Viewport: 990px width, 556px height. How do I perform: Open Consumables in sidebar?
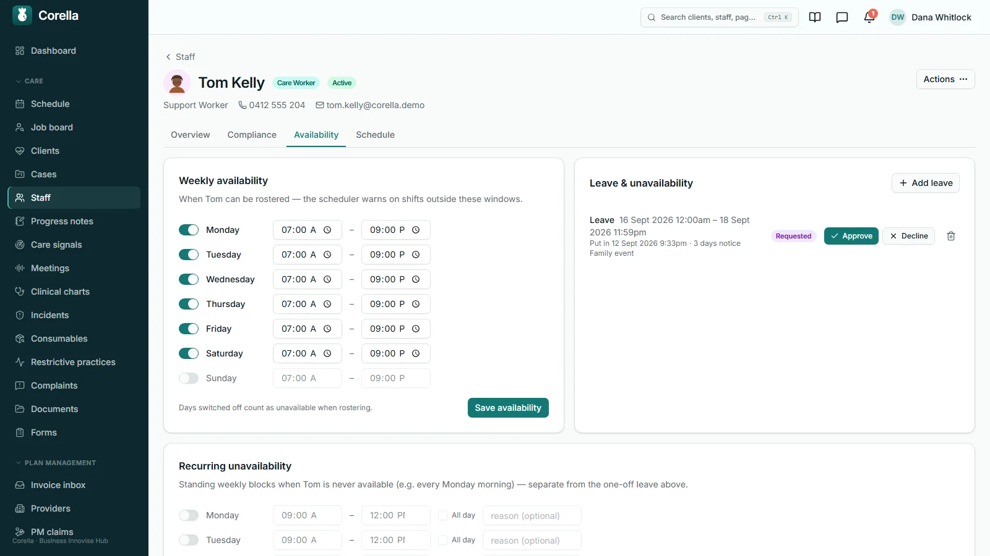click(x=74, y=339)
